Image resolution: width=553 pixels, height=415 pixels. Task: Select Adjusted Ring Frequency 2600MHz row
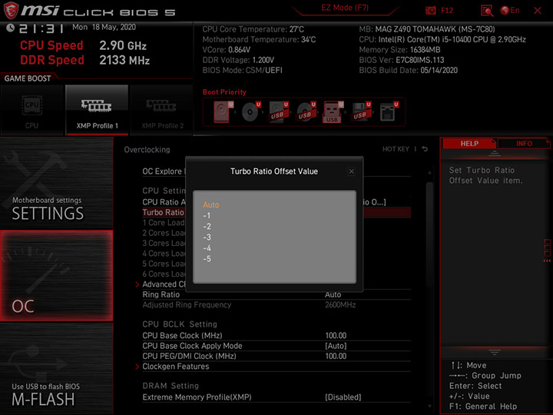[276, 305]
